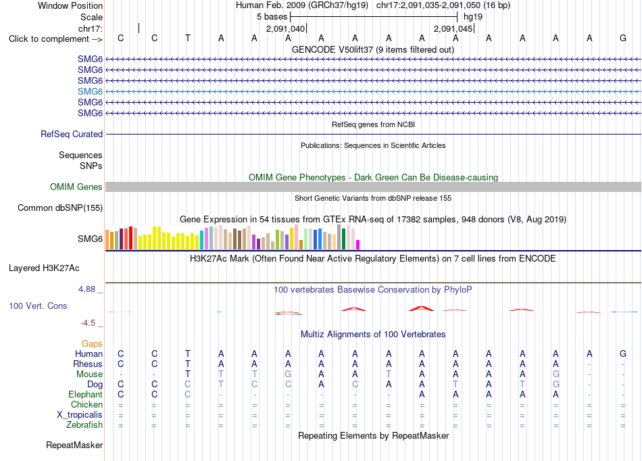Select the 'Chicken' alignment row label
The image size is (642, 461).
click(x=87, y=404)
